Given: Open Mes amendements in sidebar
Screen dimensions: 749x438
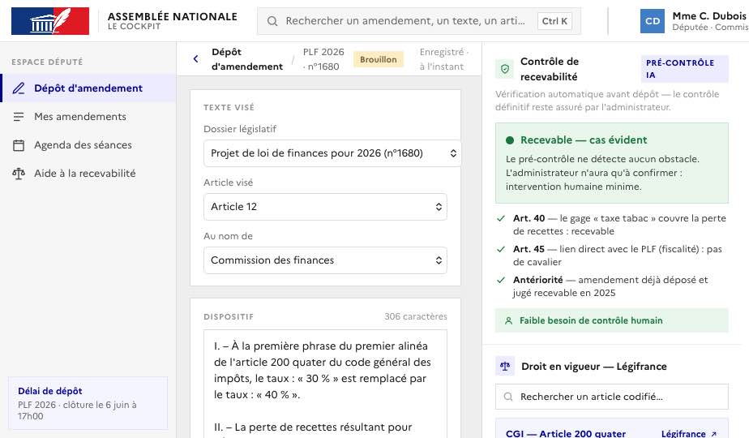Looking at the screenshot, I should tap(88, 117).
